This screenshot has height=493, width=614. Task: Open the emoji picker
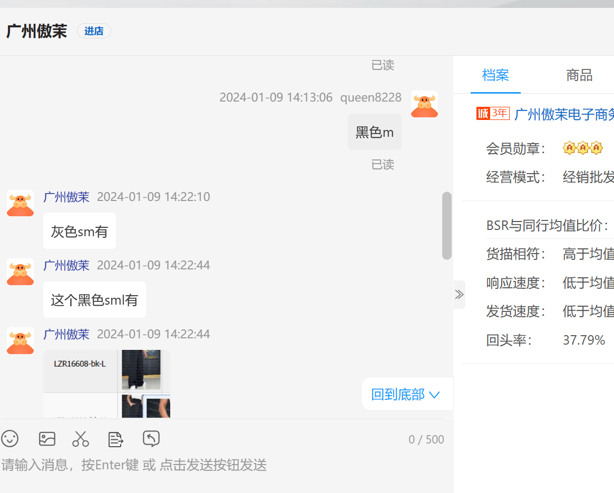click(x=10, y=439)
